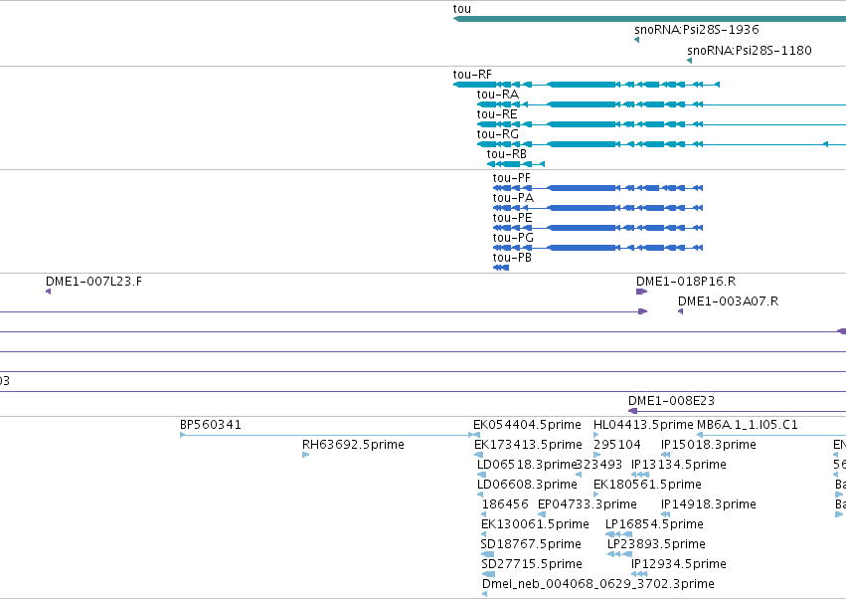Viewport: 846px width, 599px height.
Task: Select the EK054404.5prime label
Action: [527, 425]
